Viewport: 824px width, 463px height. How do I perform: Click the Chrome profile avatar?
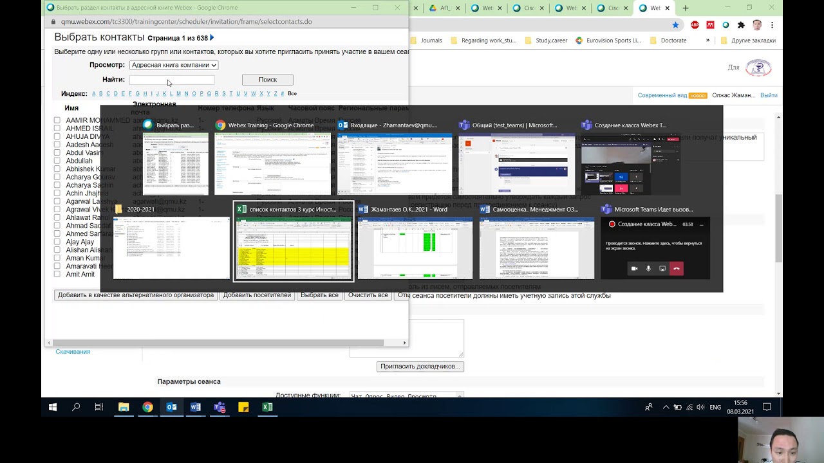click(757, 25)
